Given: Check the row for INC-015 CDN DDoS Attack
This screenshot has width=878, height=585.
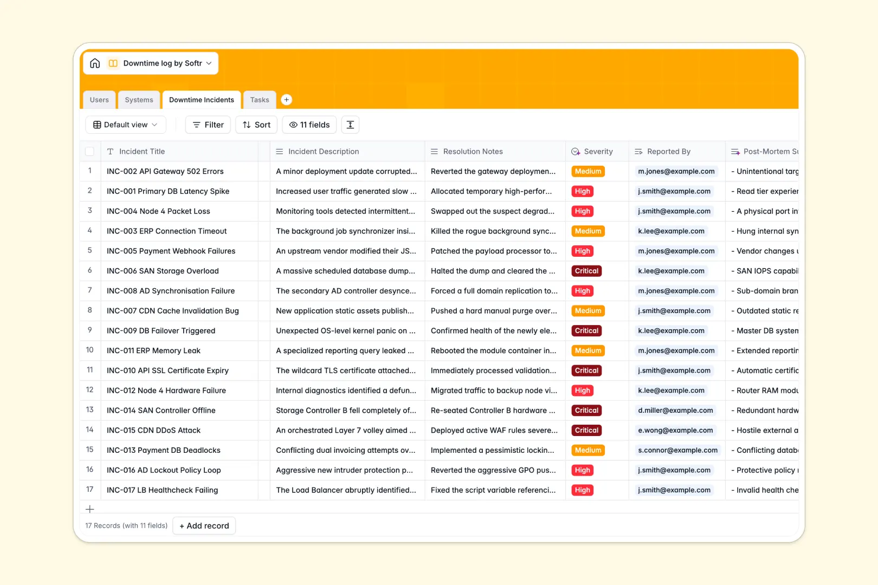Looking at the screenshot, I should coord(90,430).
